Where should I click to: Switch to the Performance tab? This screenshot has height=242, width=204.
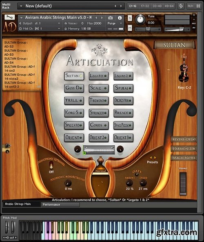pyautogui.click(x=60, y=205)
